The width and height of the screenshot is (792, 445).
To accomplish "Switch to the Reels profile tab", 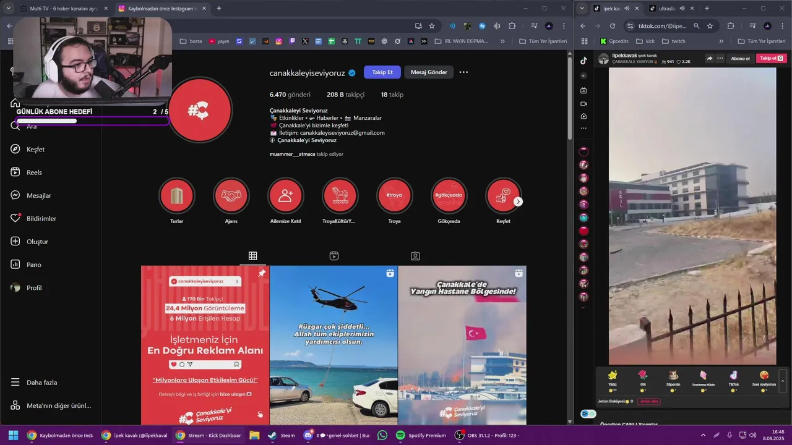I will point(334,256).
